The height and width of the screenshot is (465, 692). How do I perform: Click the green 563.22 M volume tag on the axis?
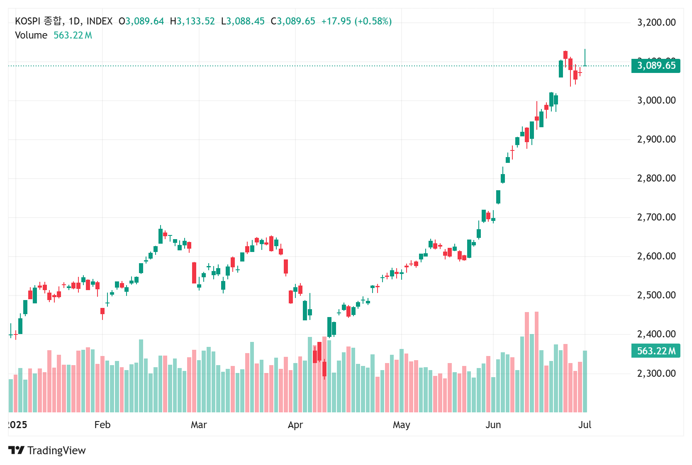pos(656,351)
